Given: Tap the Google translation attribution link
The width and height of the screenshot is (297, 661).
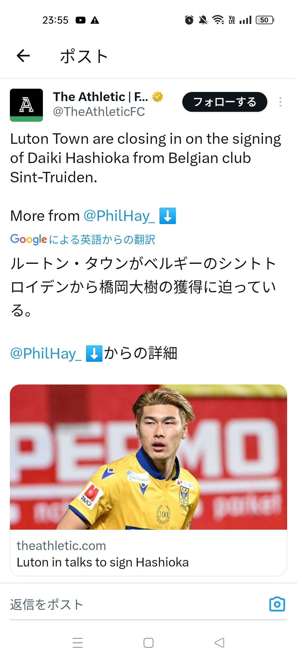Looking at the screenshot, I should 83,239.
